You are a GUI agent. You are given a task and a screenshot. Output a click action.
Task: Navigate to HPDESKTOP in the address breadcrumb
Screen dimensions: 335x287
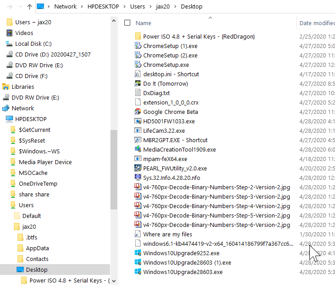tap(103, 7)
